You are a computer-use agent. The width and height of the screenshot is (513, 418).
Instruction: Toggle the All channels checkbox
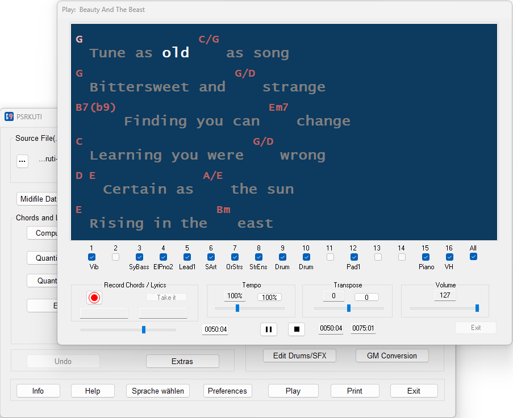473,257
